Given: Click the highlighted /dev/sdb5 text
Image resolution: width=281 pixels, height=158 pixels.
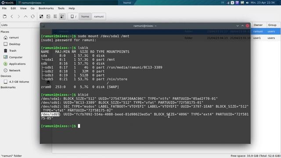Looking at the screenshot, I should [x=50, y=114].
